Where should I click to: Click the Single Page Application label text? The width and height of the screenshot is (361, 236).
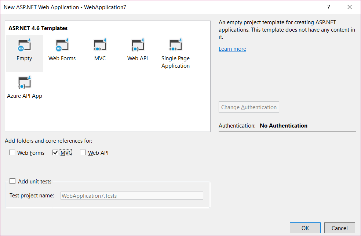point(175,62)
